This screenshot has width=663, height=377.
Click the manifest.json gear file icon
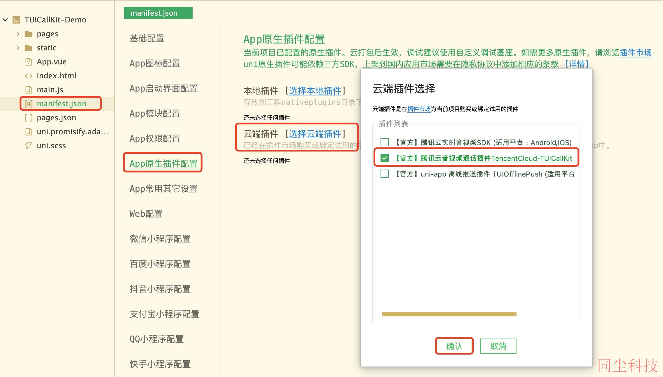[x=29, y=104]
